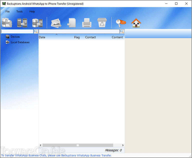
Task: Select the Local Databases tree item
Action: coord(20,42)
